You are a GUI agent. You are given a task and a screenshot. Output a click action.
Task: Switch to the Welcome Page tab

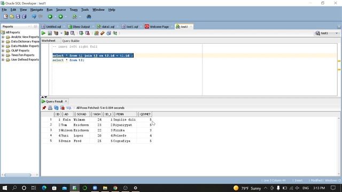click(159, 27)
